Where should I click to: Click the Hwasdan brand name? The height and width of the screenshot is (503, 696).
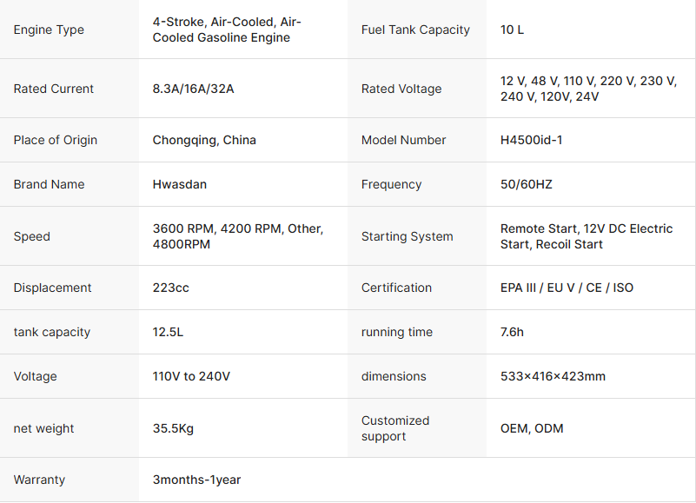(179, 184)
